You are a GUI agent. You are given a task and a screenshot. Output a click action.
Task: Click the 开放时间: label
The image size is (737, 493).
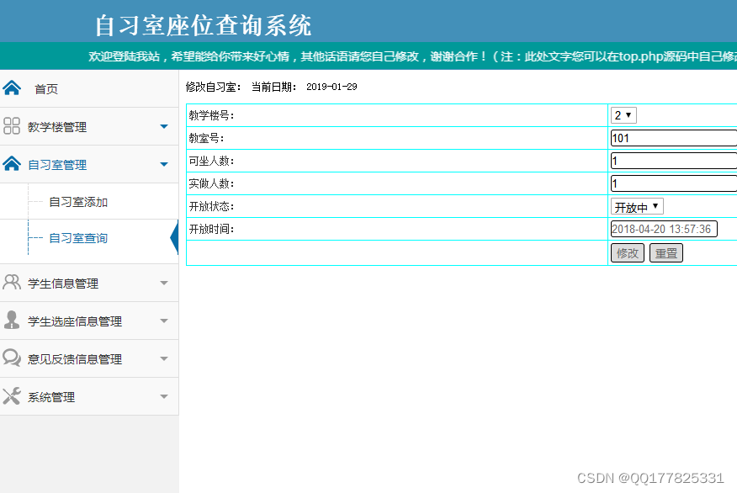211,230
